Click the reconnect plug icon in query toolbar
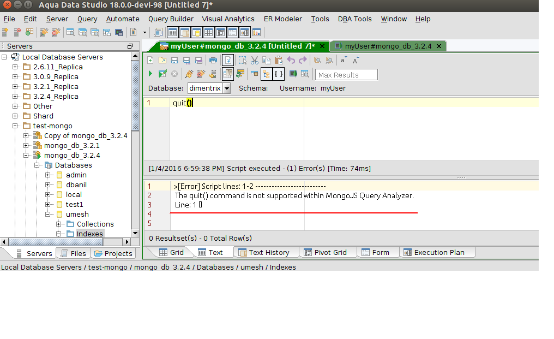The height and width of the screenshot is (339, 554). point(189,74)
